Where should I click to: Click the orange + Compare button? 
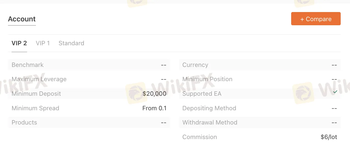coord(316,19)
